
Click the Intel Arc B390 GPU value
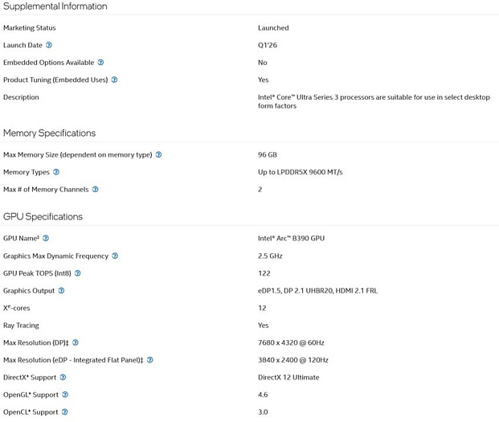click(291, 238)
